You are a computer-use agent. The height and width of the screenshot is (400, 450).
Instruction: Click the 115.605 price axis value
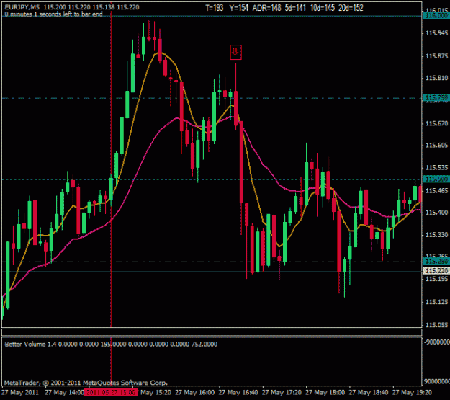[x=436, y=146]
